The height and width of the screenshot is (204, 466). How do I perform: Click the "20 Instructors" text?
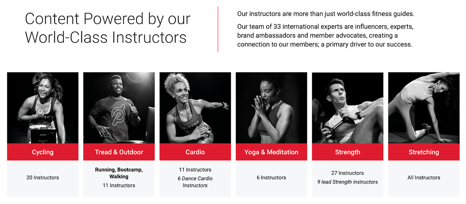pyautogui.click(x=43, y=178)
